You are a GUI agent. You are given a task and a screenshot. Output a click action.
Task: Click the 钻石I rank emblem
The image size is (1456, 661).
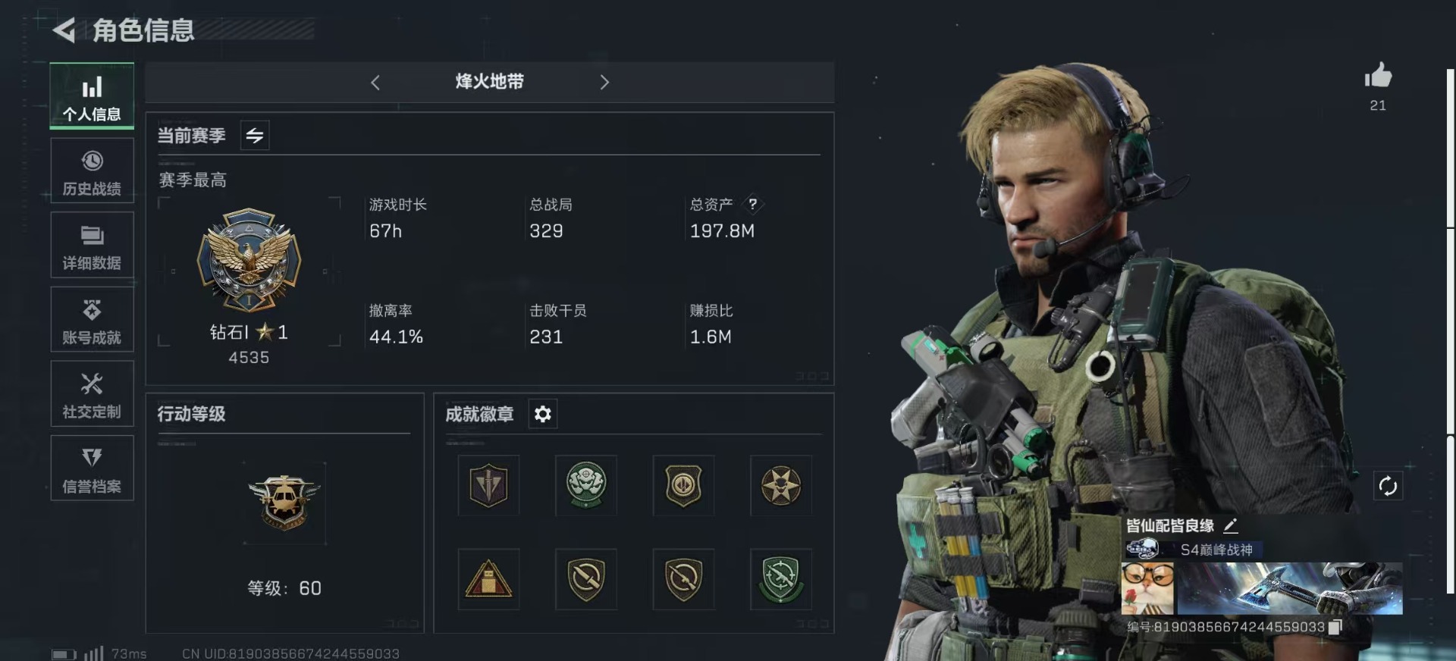pyautogui.click(x=249, y=261)
